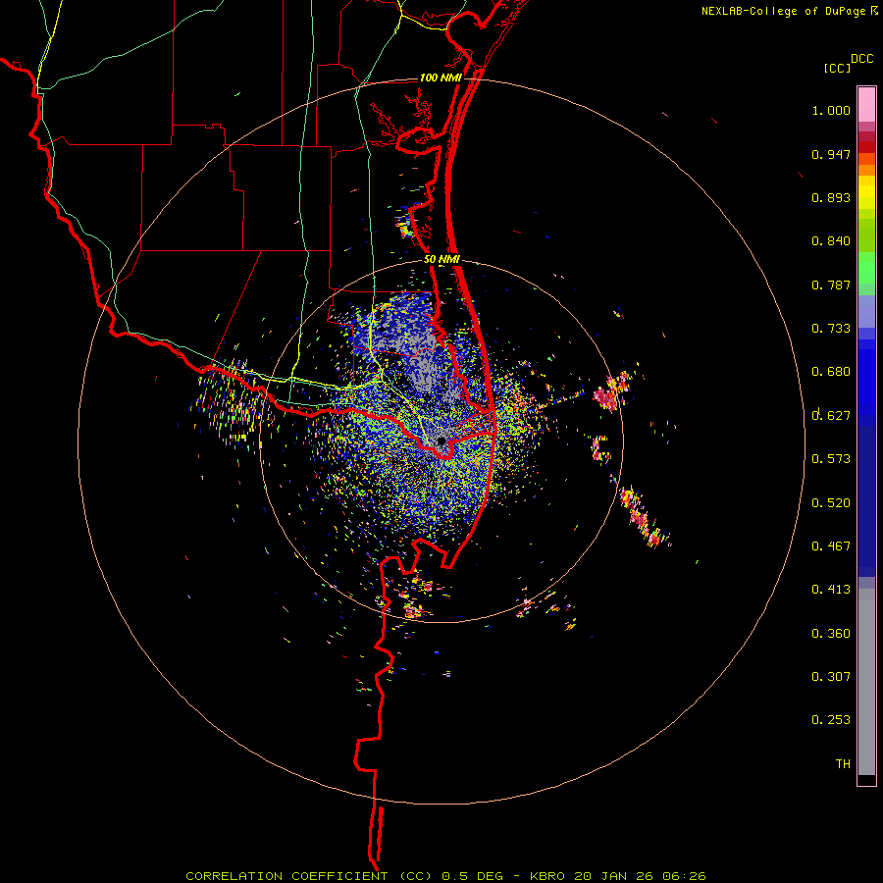
Task: Click the 1.000 value on the scale
Action: point(831,110)
